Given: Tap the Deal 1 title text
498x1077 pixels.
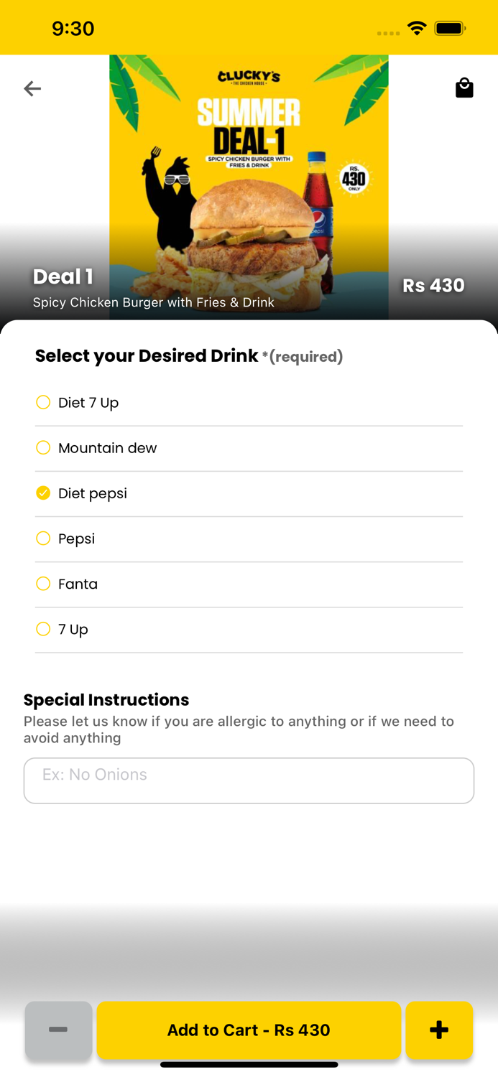Looking at the screenshot, I should coord(63,276).
